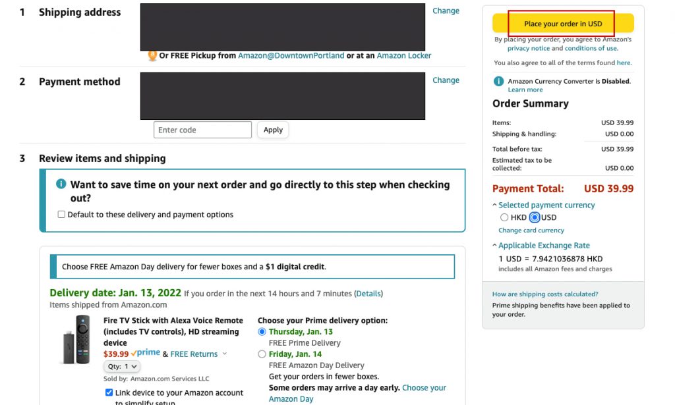This screenshot has height=405, width=675.
Task: Uncheck 'Link device to your Amazon account'
Action: pyautogui.click(x=109, y=392)
